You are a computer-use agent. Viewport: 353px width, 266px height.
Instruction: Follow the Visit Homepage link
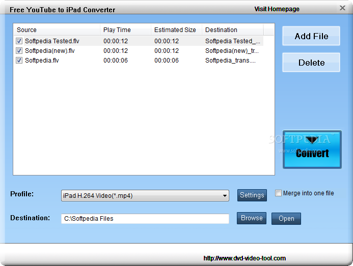click(x=277, y=9)
